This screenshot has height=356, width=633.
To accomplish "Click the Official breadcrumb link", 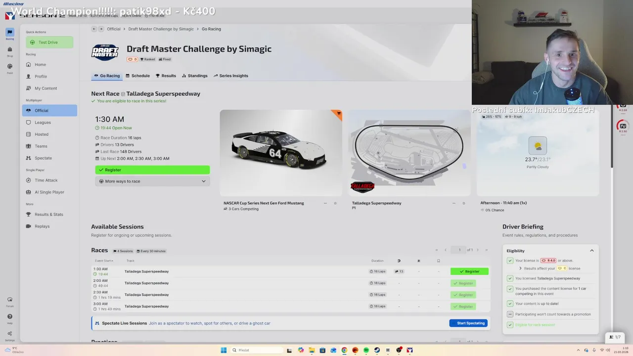I will (114, 29).
